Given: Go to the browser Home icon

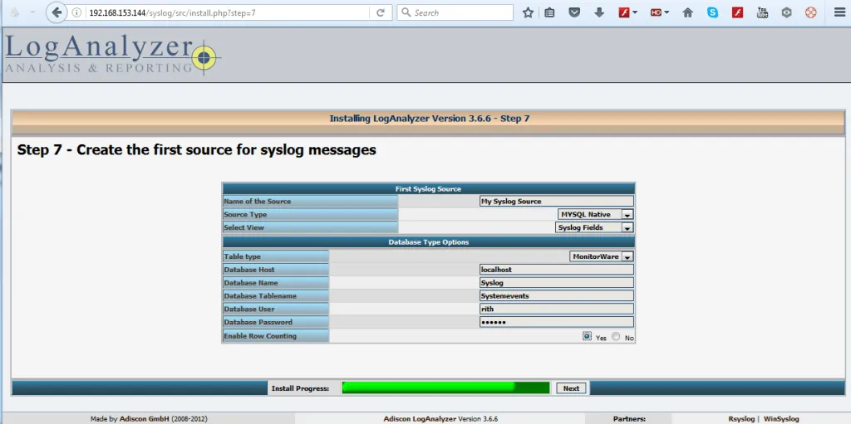Looking at the screenshot, I should coord(687,12).
